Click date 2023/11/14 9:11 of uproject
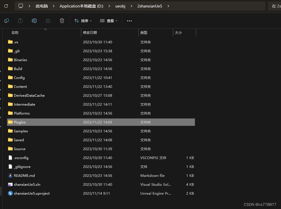 pyautogui.click(x=97, y=193)
